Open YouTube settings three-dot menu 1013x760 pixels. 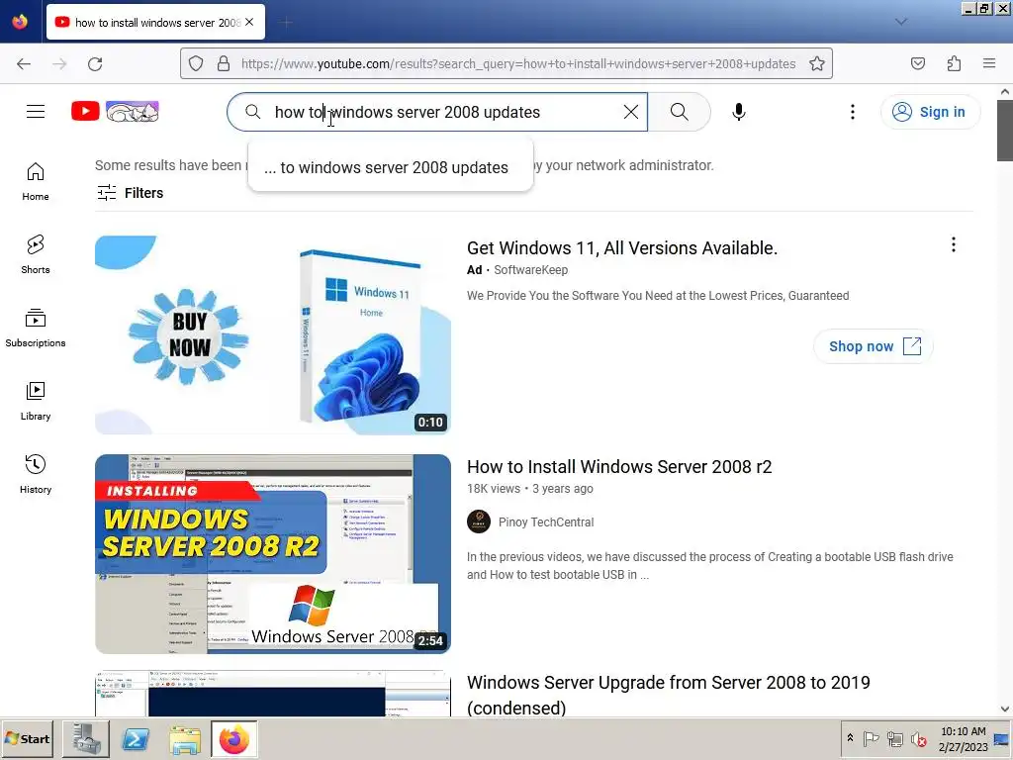852,112
